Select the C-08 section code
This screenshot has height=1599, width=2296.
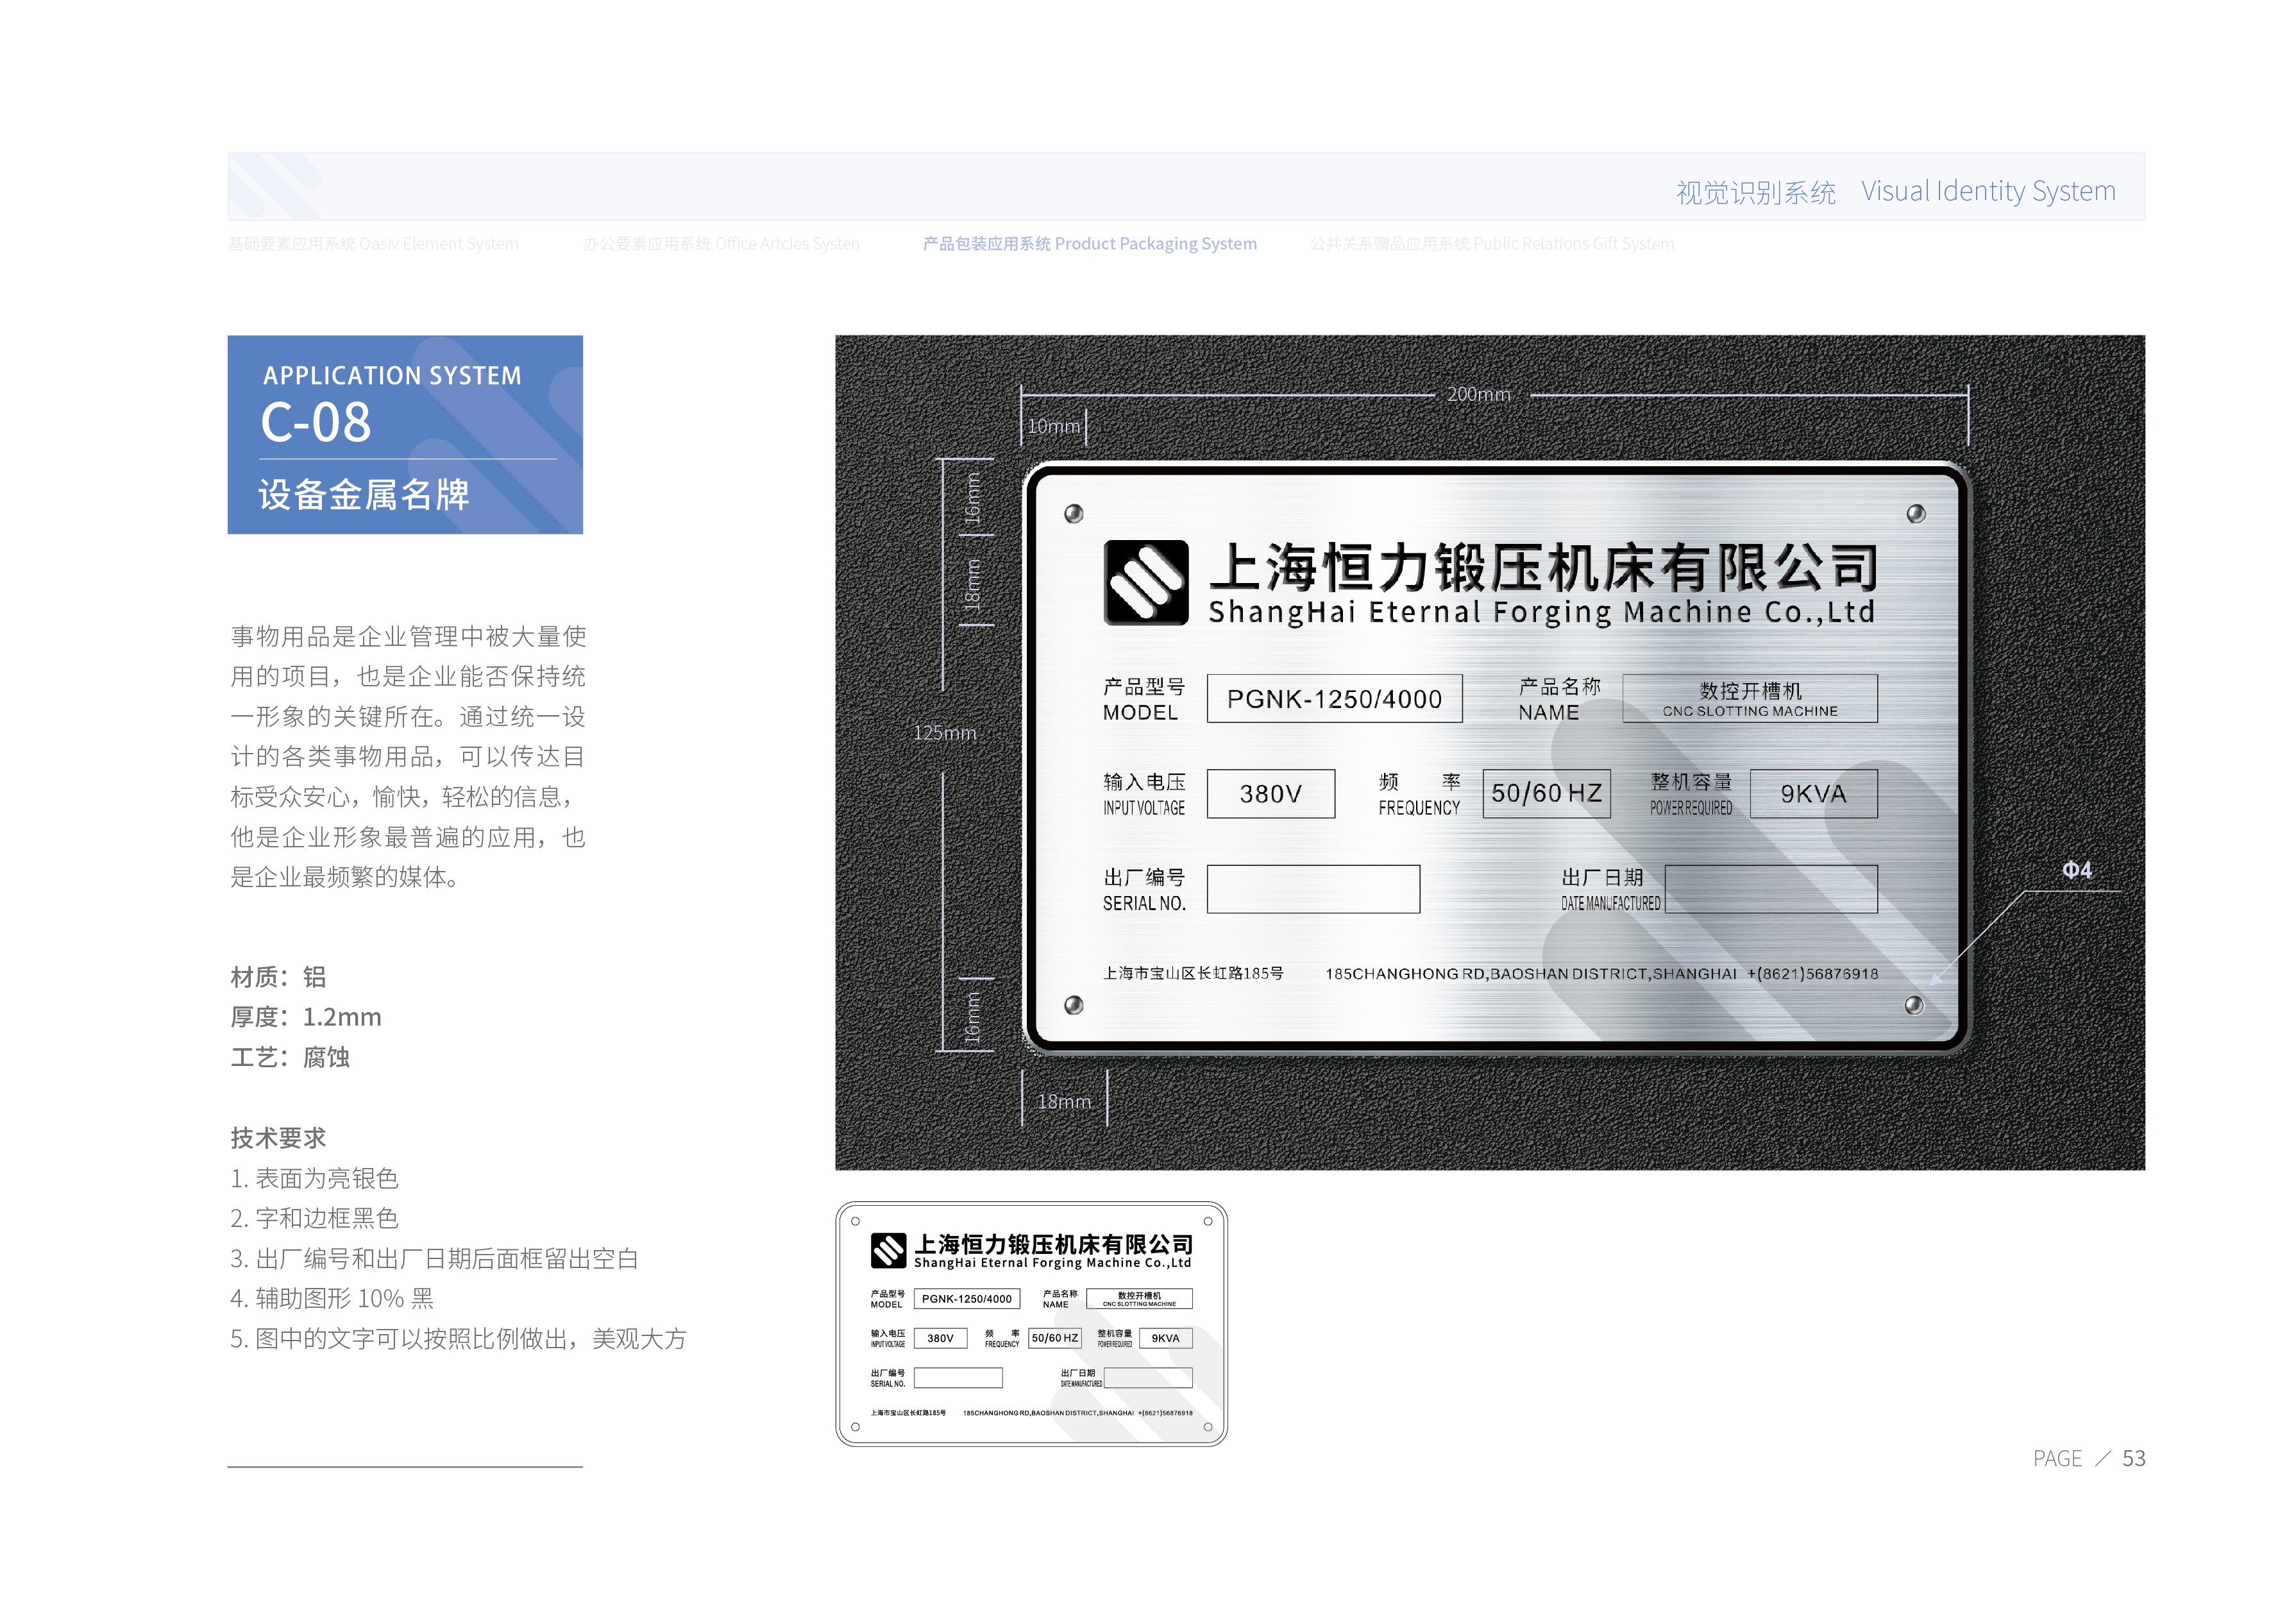point(316,422)
